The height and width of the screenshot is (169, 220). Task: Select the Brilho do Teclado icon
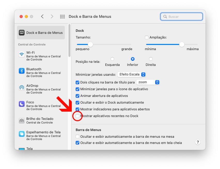tap(22, 120)
